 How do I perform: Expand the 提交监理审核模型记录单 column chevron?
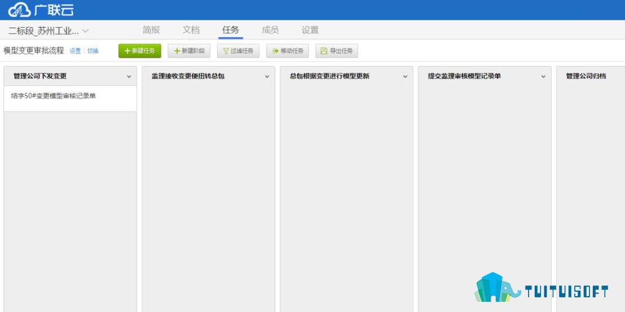pos(543,77)
